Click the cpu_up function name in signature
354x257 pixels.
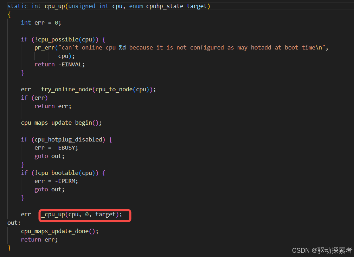click(55, 6)
